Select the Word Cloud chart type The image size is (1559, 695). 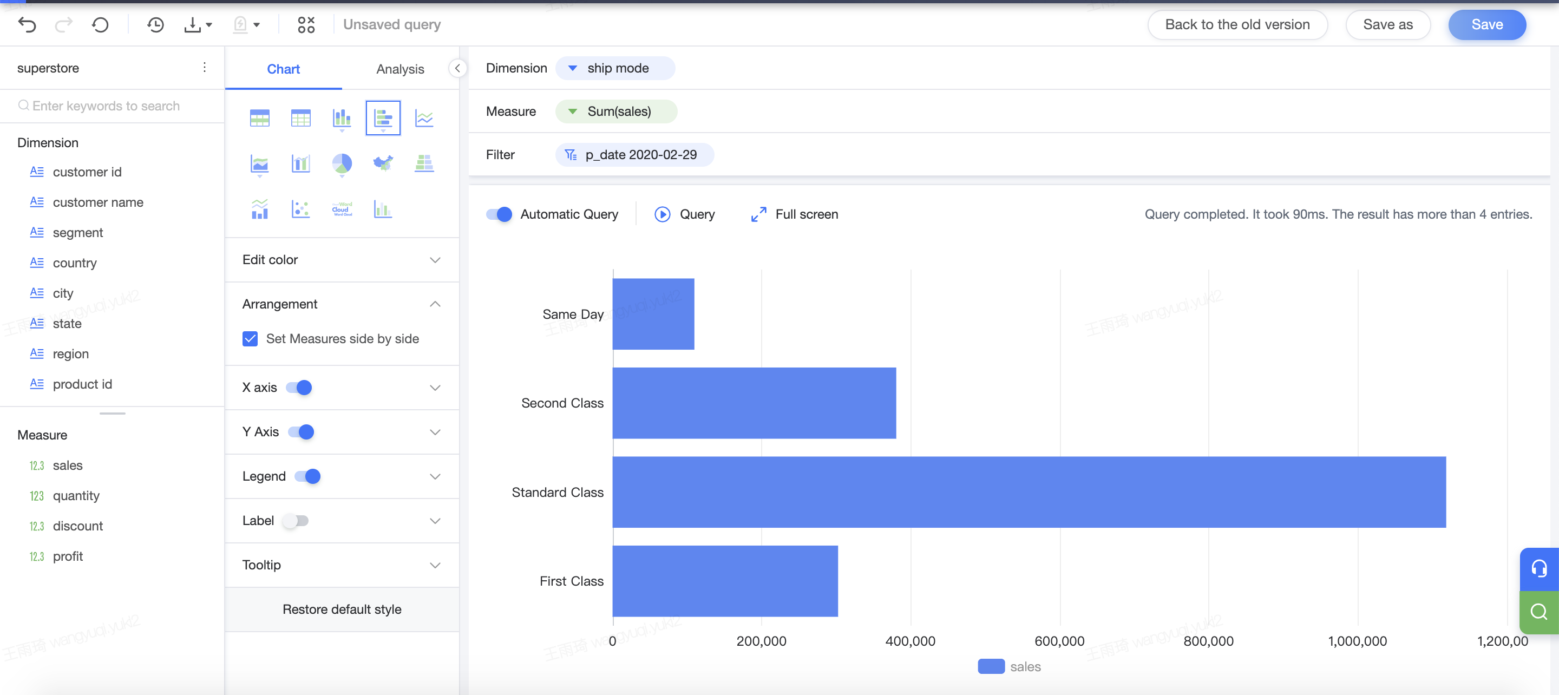tap(342, 209)
